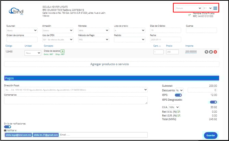The width and height of the screenshot is (229, 141).
Task: Click the gray edit icon in product row
Action: pyautogui.click(x=206, y=52)
